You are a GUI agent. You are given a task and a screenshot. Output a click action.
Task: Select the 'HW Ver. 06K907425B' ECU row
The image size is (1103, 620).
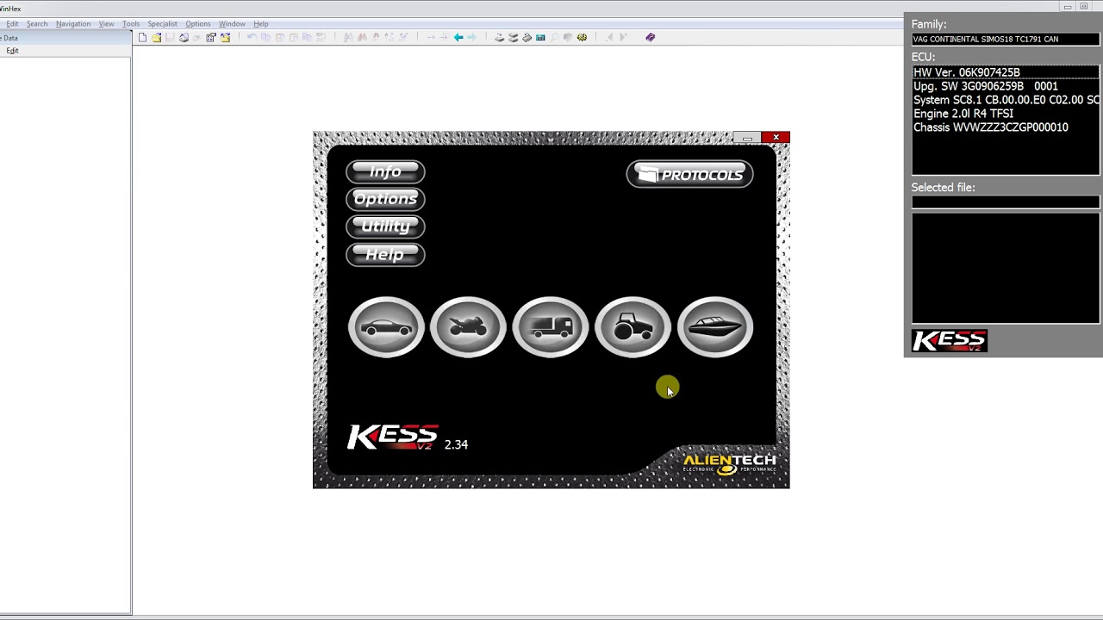(1006, 72)
